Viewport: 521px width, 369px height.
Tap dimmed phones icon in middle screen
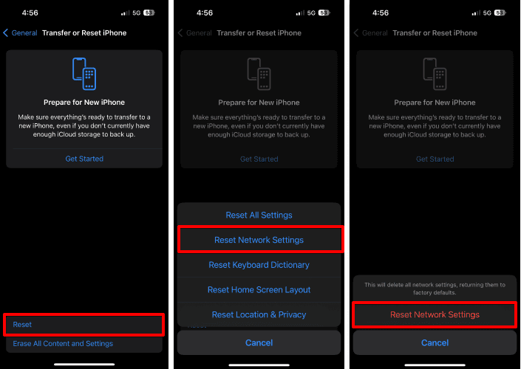[259, 74]
